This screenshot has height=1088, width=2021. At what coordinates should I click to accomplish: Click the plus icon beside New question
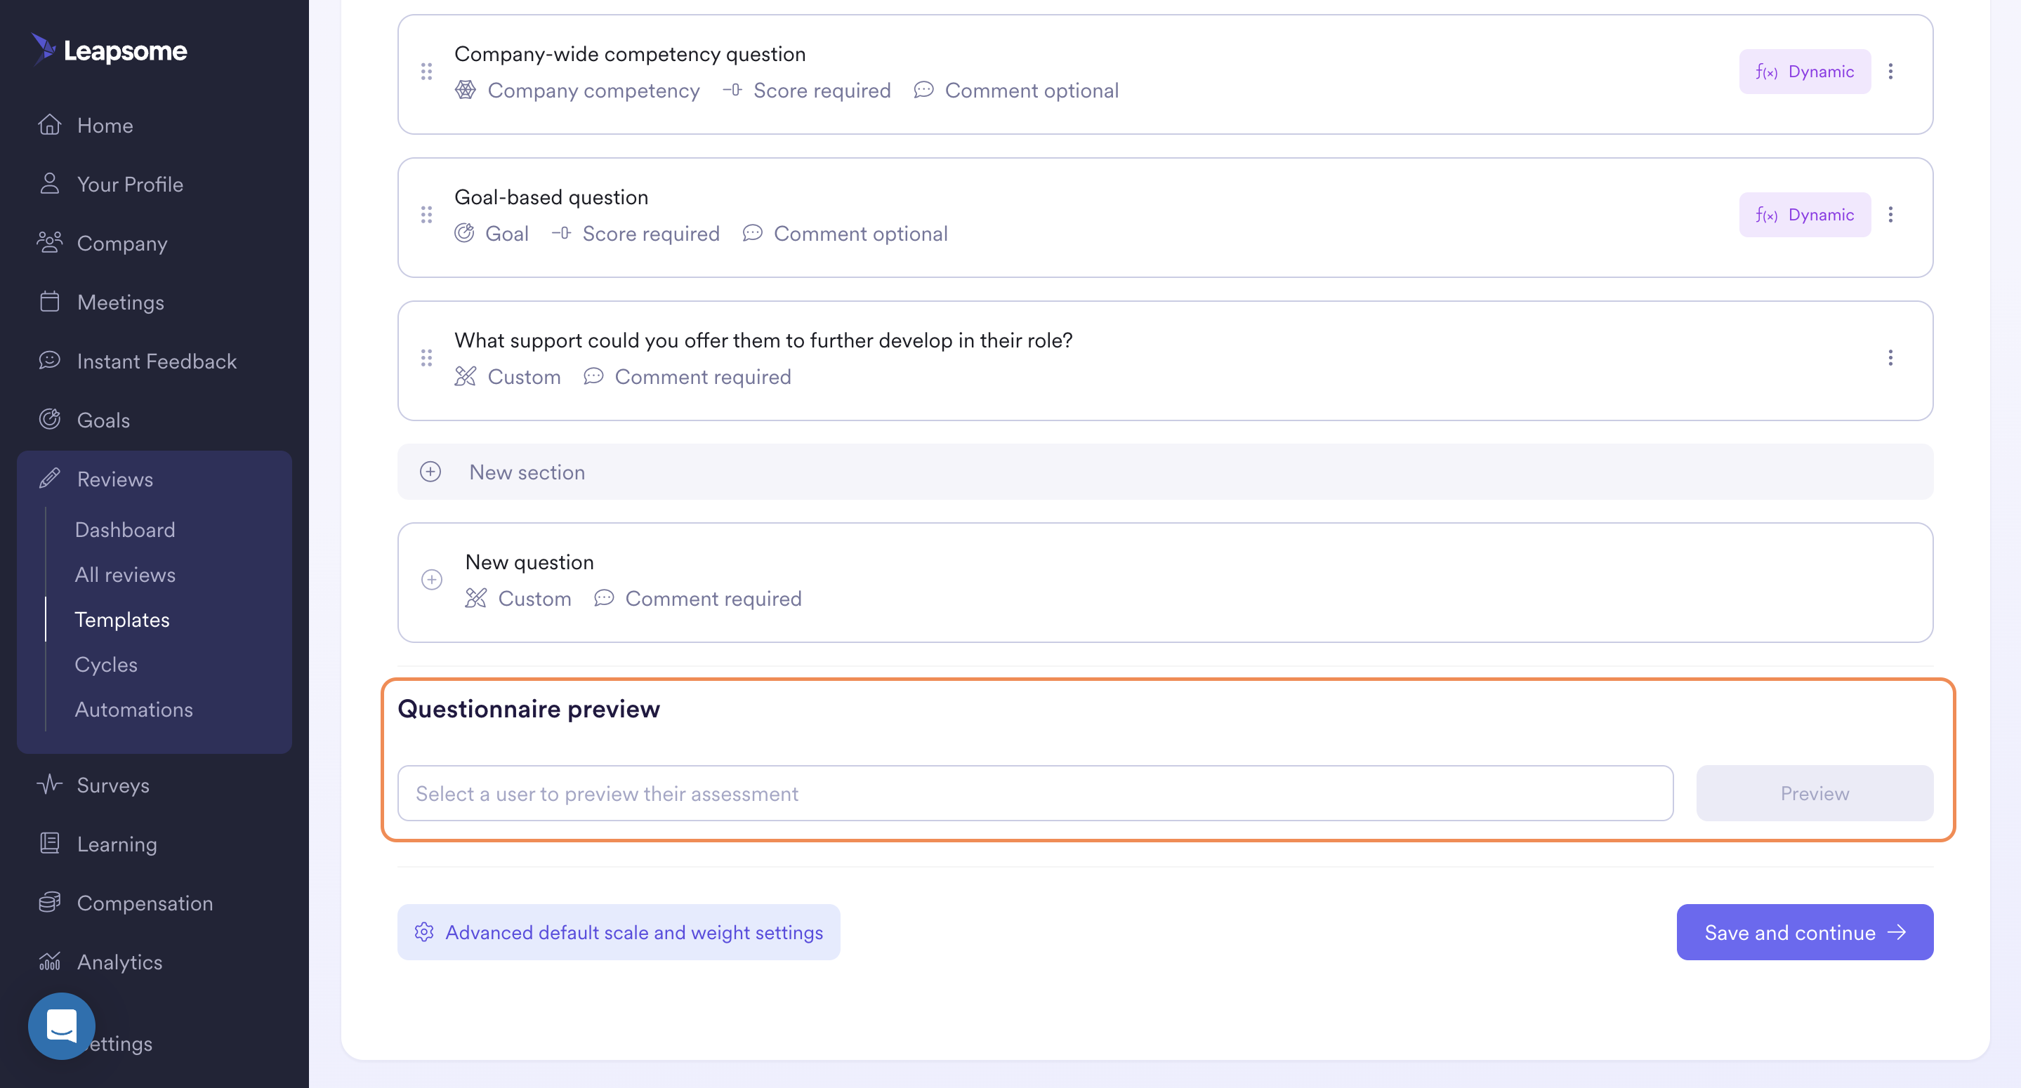431,579
